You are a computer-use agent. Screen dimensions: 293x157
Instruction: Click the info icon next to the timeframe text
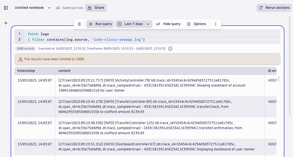pos(170,49)
